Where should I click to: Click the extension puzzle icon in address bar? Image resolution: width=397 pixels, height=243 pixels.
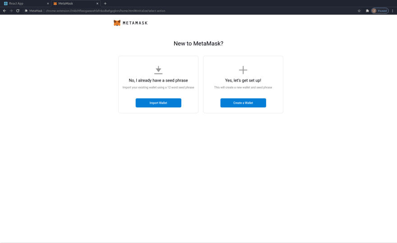[26, 11]
